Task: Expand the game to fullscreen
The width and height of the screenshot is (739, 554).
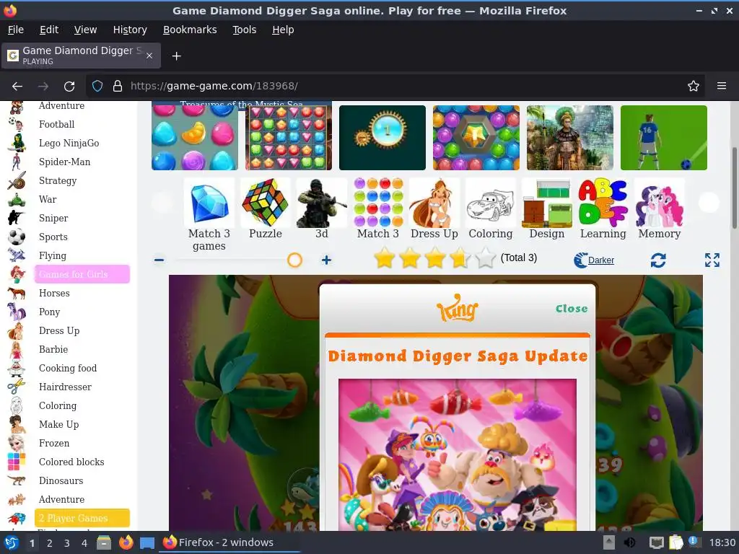Action: coord(712,260)
